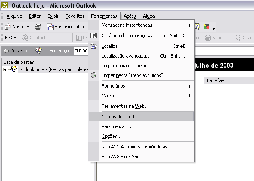
Task: Click the Outlook hoje home icon beside Voltar
Action: [x=39, y=51]
